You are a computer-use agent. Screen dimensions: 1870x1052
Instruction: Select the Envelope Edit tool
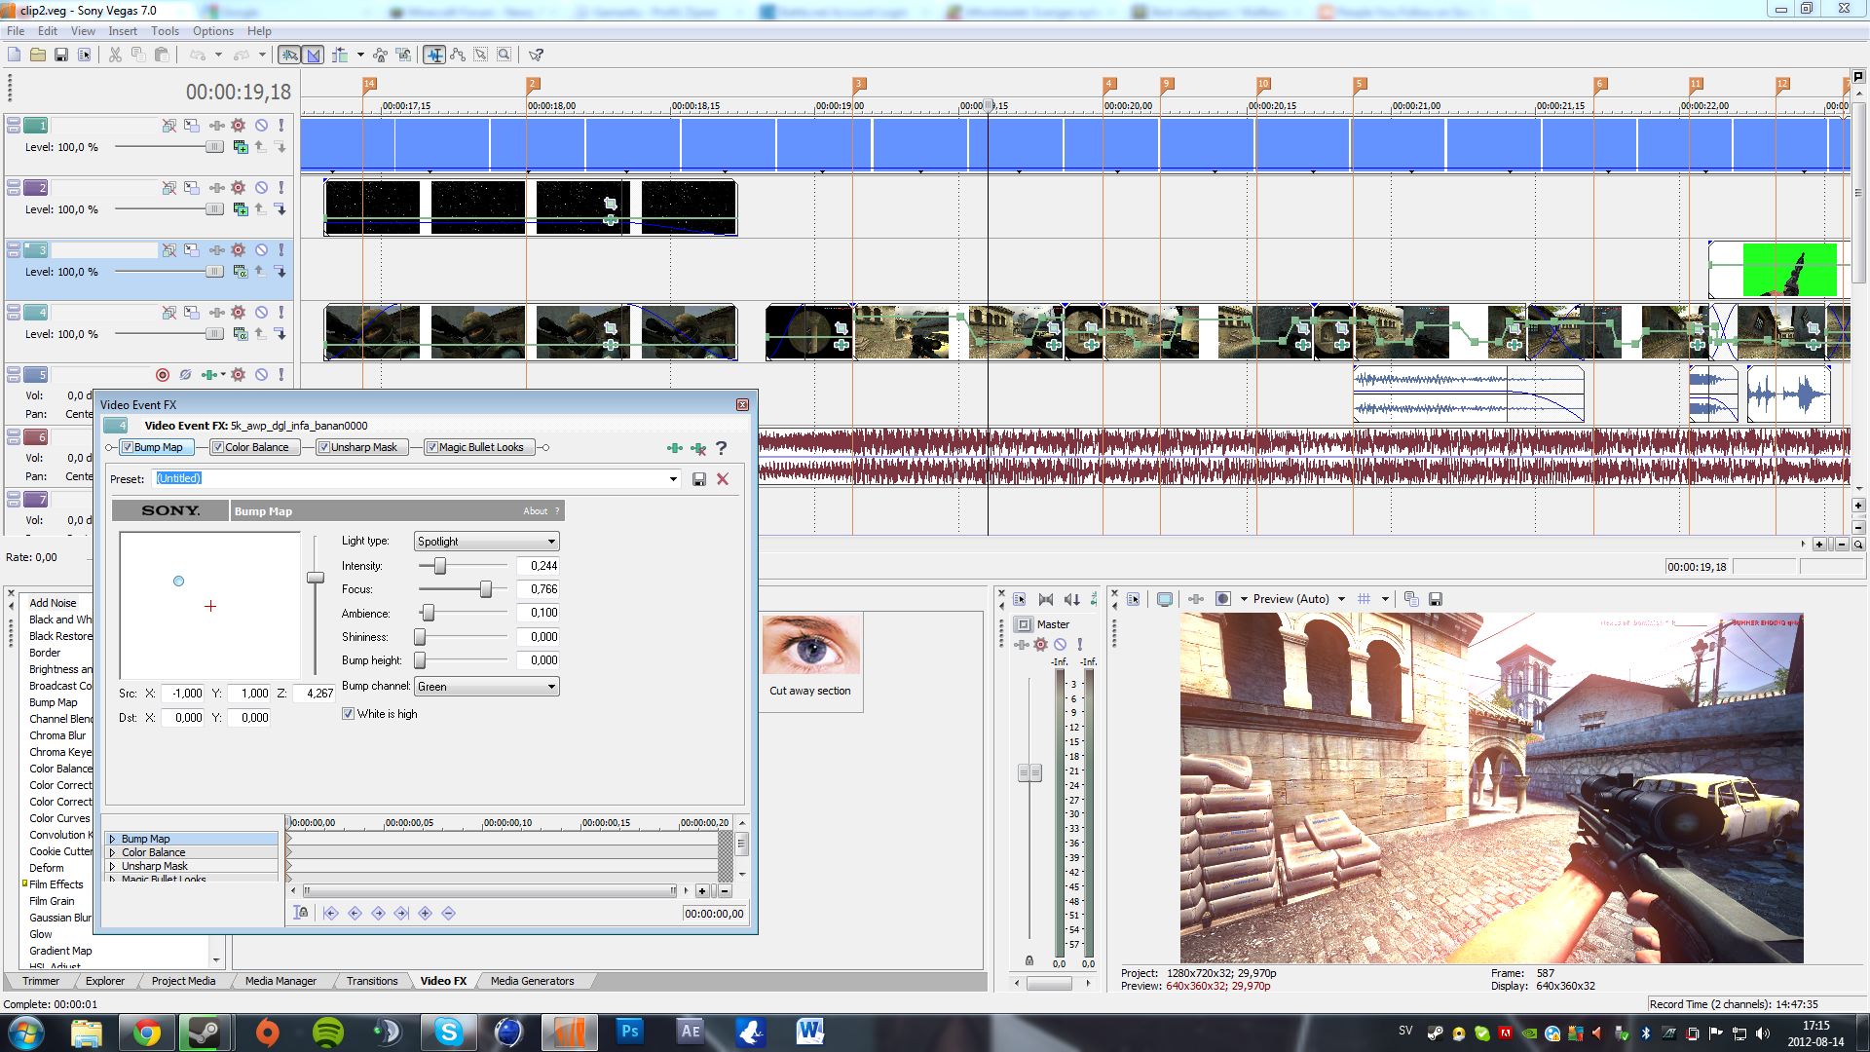458,55
